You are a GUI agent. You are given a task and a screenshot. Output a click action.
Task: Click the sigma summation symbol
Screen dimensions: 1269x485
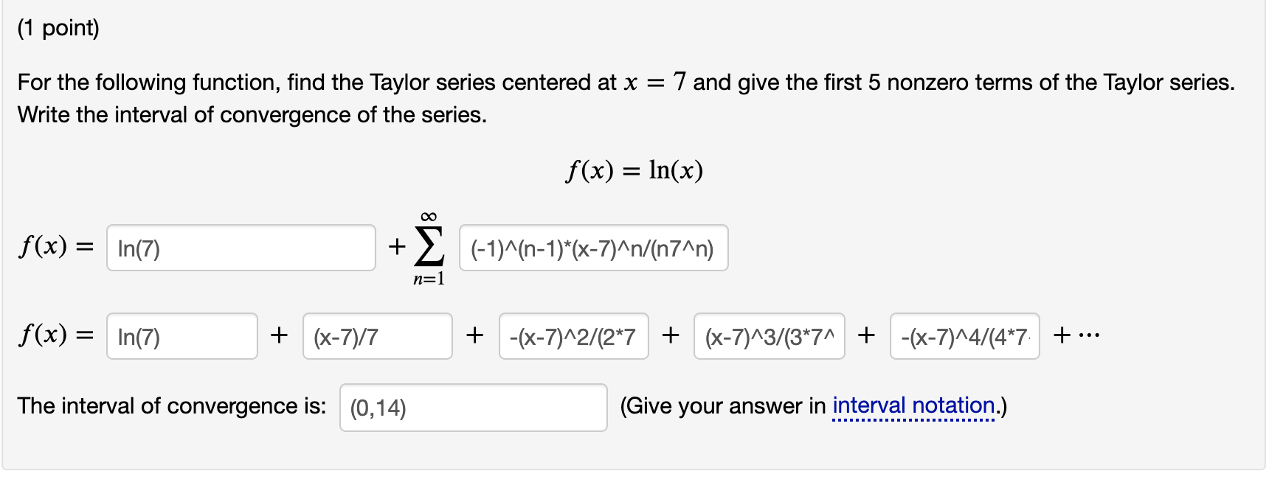pyautogui.click(x=430, y=248)
